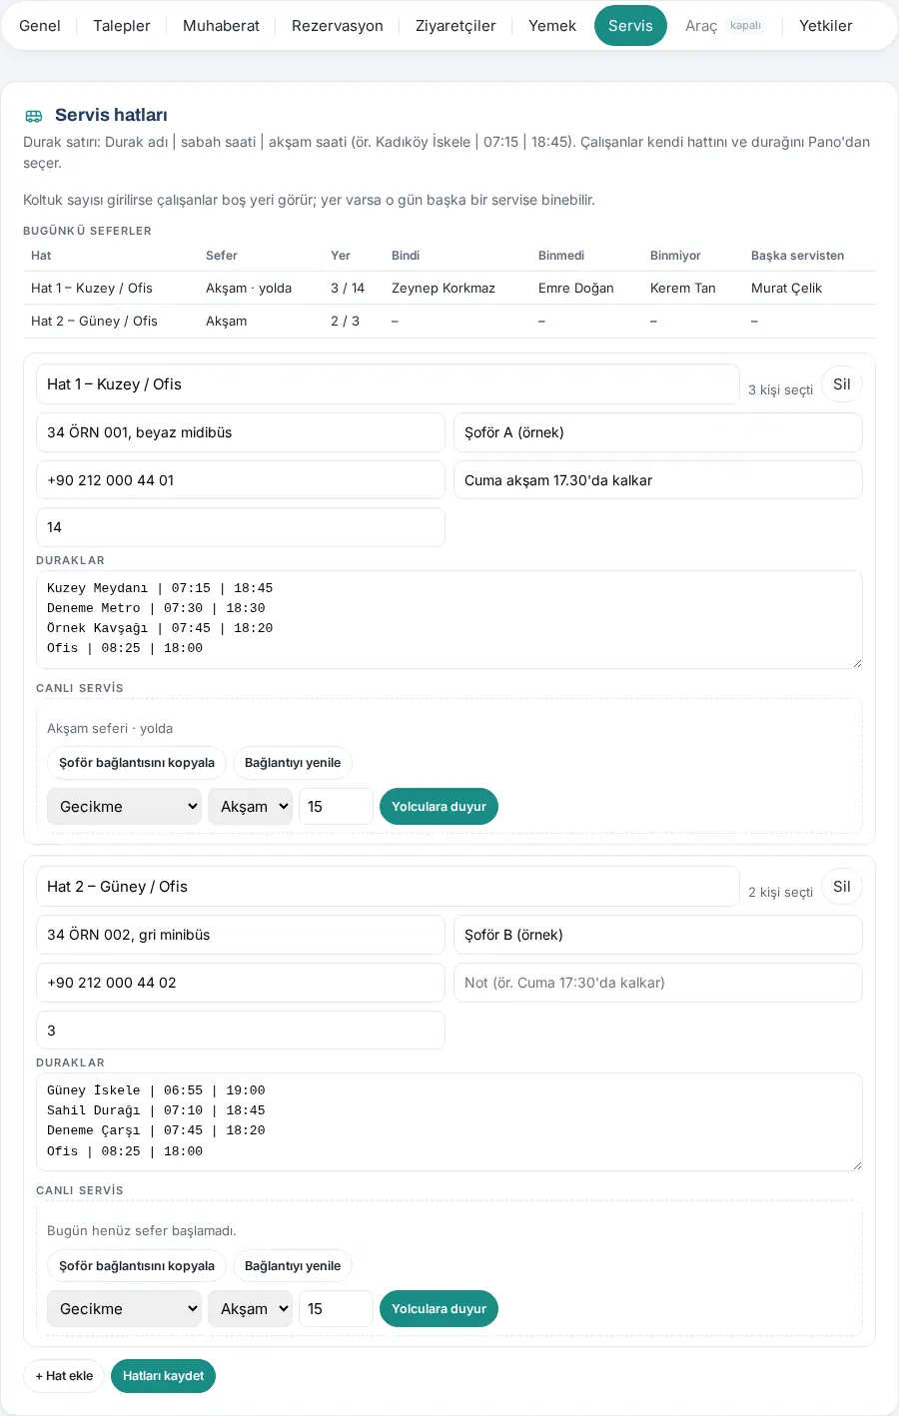The width and height of the screenshot is (899, 1416).
Task: Expand the Gecikme dropdown for Hat 2
Action: [x=125, y=1309]
